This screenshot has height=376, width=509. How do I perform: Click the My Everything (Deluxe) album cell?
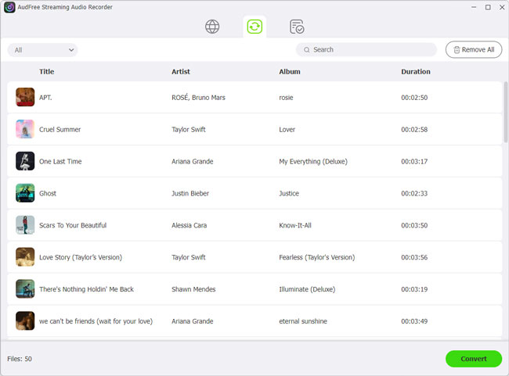(x=313, y=161)
